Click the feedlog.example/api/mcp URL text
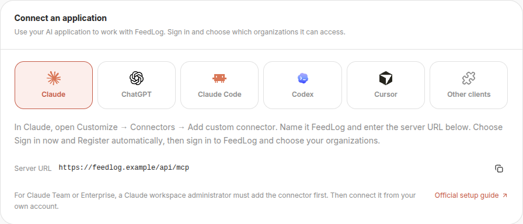Screen dimensions: 523x224 [x=124, y=167]
